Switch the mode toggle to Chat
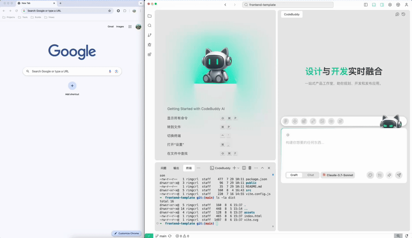Screen dimensions: 412x238 click(311, 175)
